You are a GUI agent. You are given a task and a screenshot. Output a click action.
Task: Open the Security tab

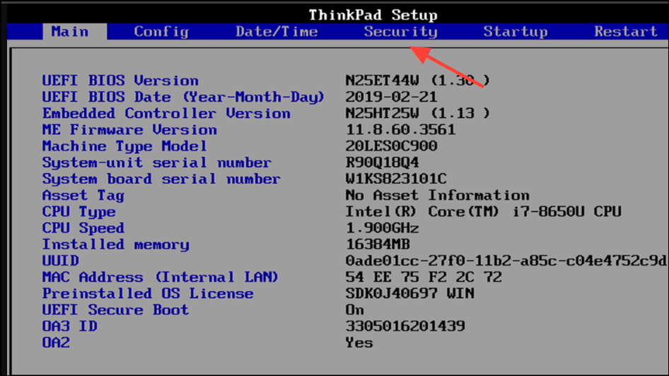401,32
